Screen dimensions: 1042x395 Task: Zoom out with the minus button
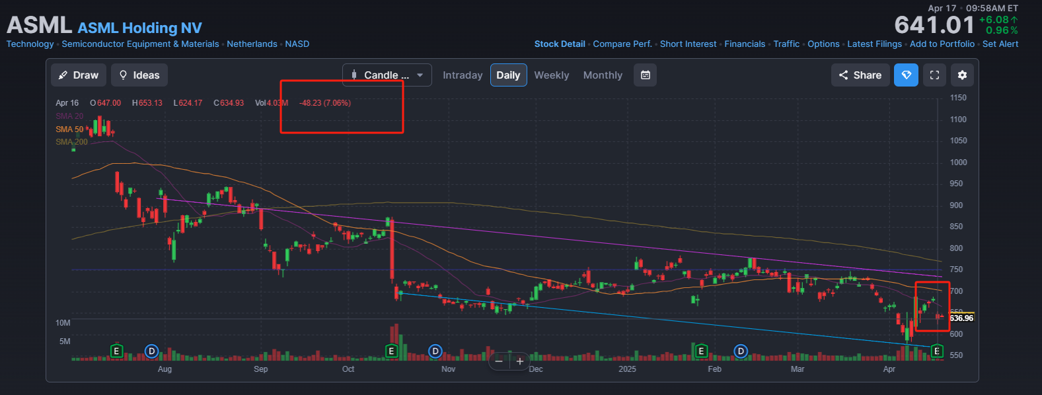point(499,361)
